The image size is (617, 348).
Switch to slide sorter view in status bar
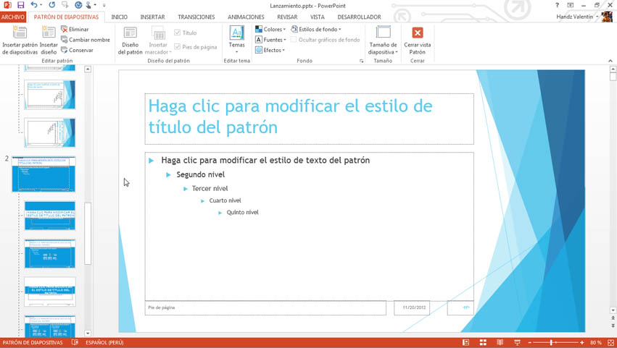[x=483, y=342]
